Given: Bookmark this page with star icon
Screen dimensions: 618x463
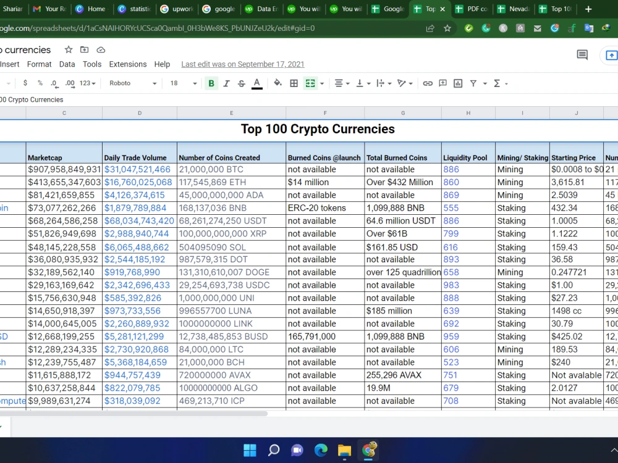Looking at the screenshot, I should coord(447,28).
